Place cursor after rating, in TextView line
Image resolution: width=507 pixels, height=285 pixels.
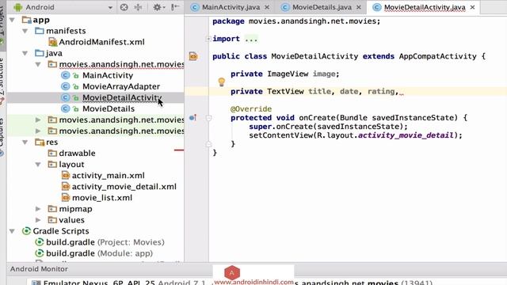tap(400, 92)
